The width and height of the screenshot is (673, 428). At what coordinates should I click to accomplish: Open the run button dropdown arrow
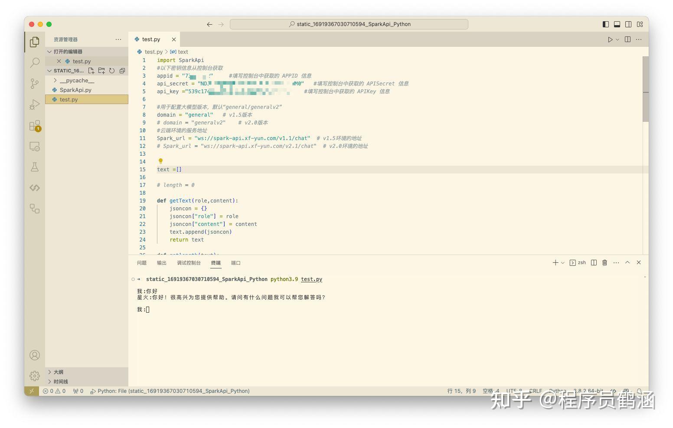tap(617, 39)
